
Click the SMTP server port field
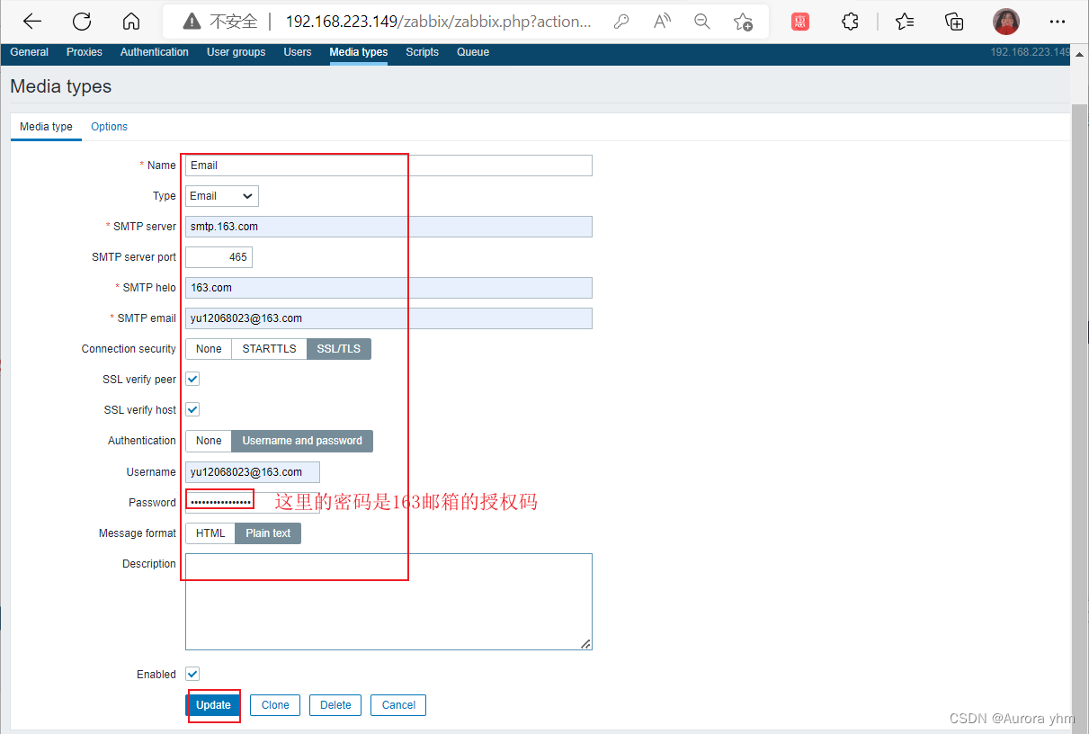point(219,257)
